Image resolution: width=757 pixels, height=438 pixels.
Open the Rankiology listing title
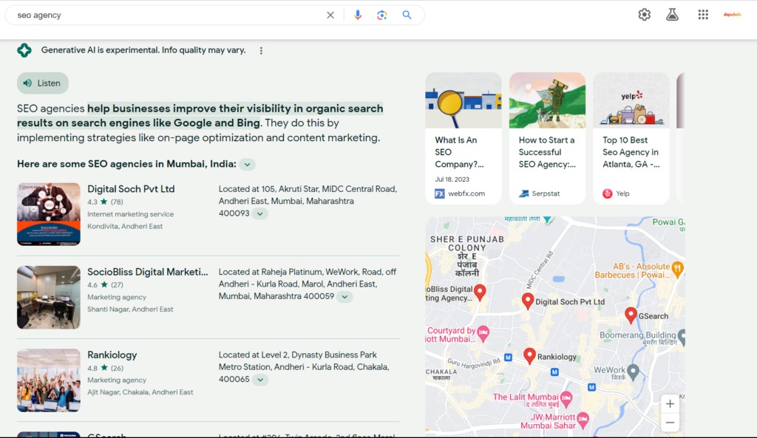pyautogui.click(x=112, y=355)
